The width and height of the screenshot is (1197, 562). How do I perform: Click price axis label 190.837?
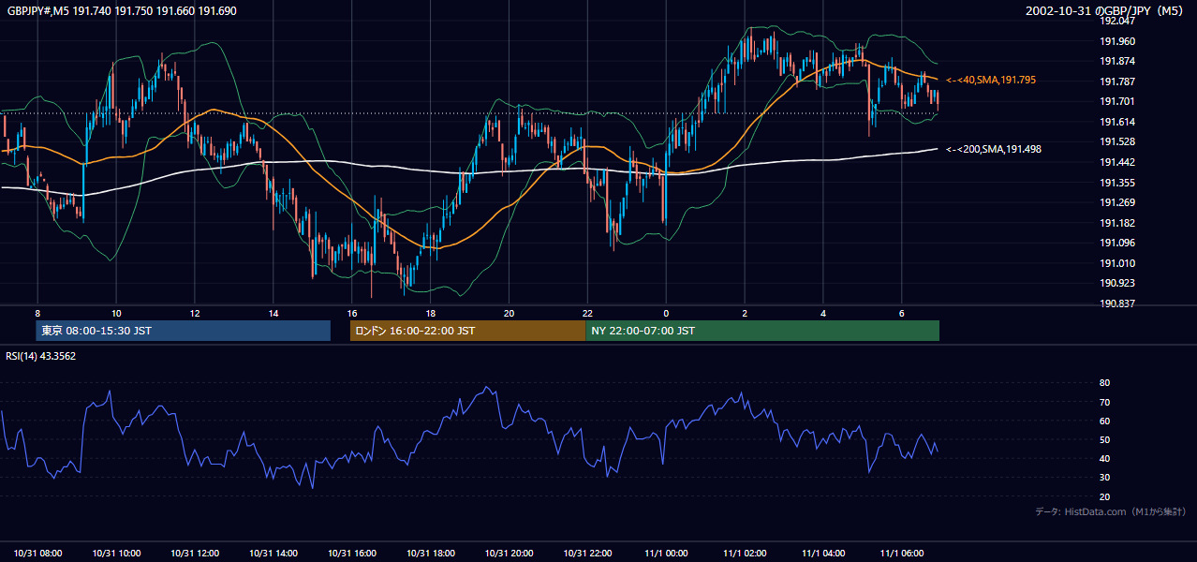pyautogui.click(x=1116, y=303)
